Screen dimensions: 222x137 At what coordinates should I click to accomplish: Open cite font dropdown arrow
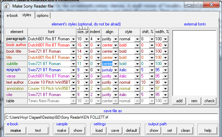(73, 95)
